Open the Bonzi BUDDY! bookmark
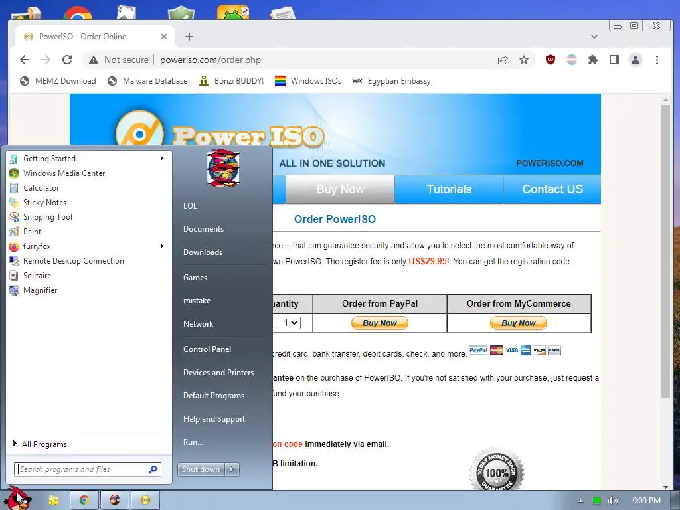680x510 pixels. click(x=231, y=80)
